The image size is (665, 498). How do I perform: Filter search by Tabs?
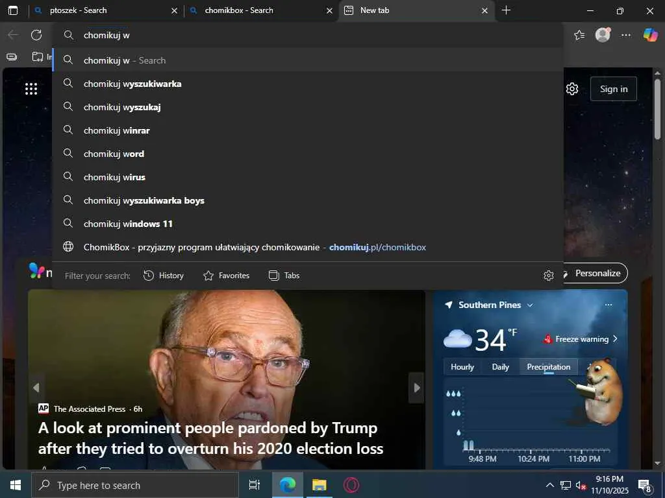pos(284,276)
